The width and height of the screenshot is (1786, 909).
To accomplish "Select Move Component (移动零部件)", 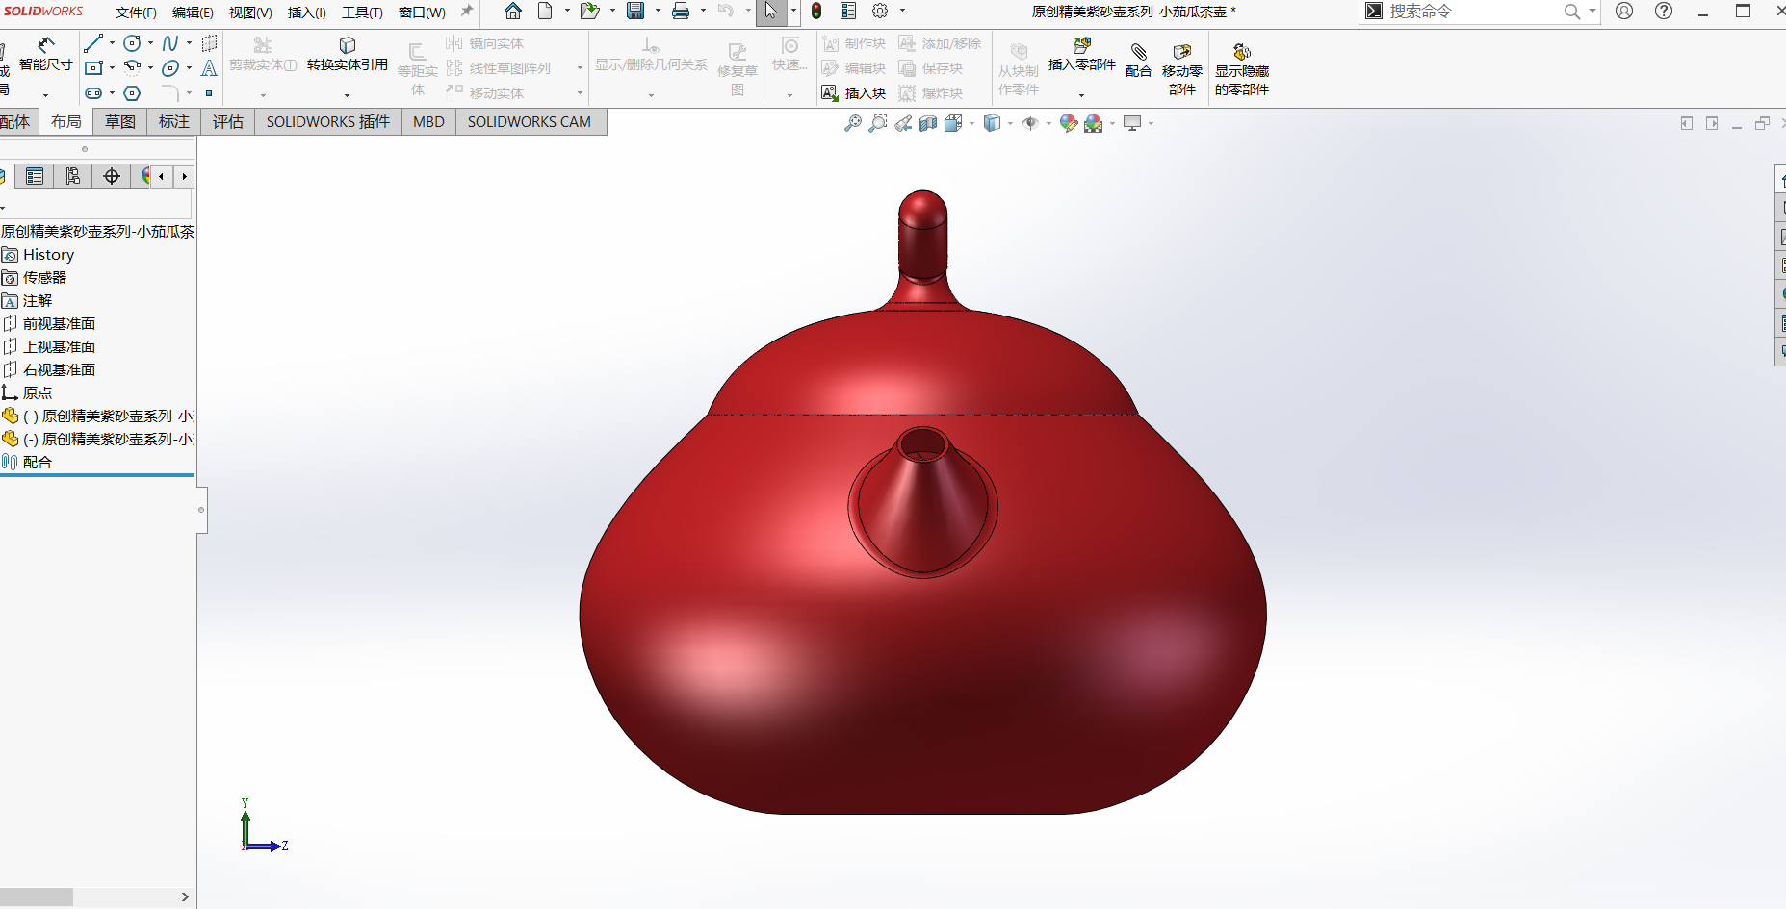I will (x=1182, y=69).
